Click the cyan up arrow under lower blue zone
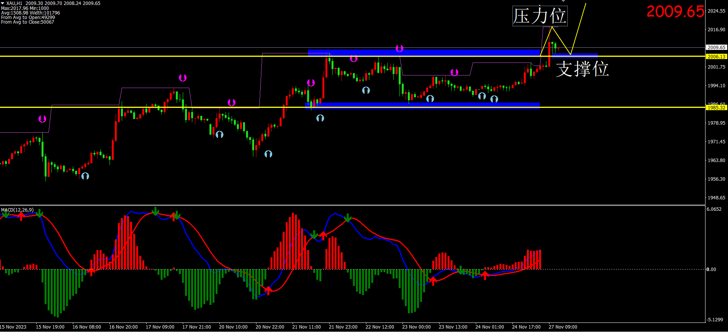 [x=320, y=118]
